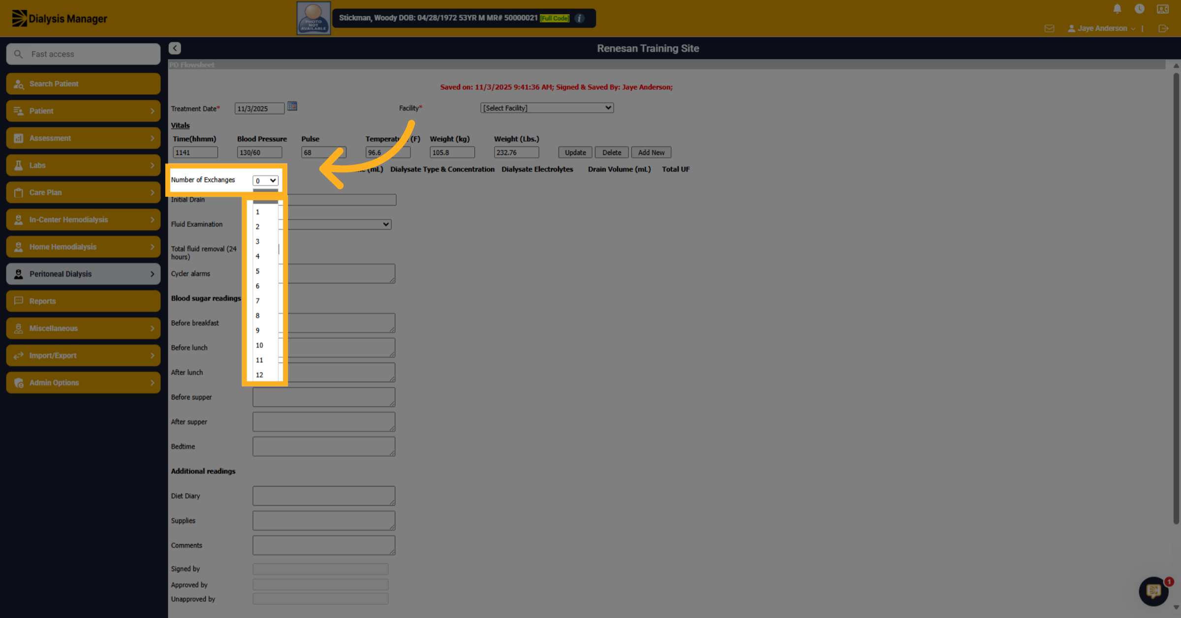Viewport: 1181px width, 618px height.
Task: Expand the Admin Options chevron
Action: click(152, 383)
